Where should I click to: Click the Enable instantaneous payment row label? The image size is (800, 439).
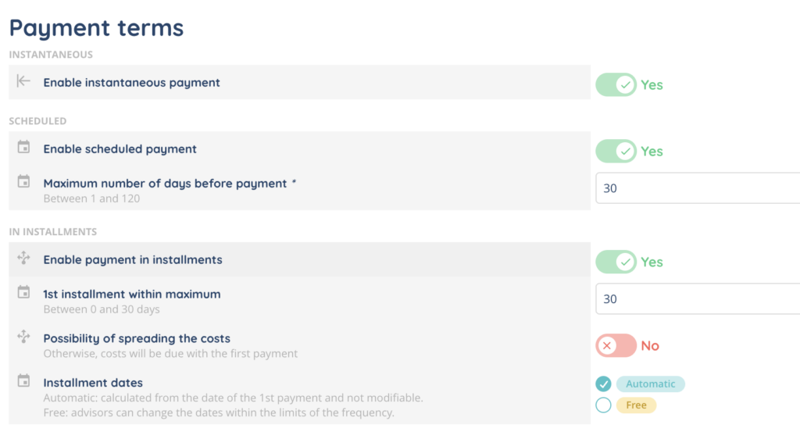coord(131,83)
